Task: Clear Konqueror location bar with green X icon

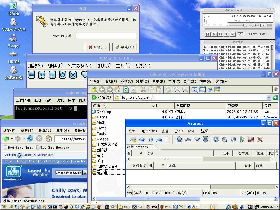Action: coord(94,97)
